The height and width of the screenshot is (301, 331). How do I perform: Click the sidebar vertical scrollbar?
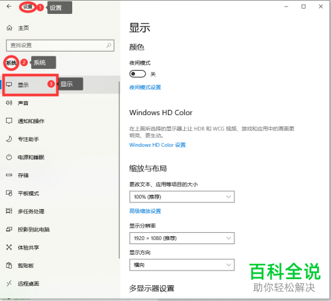[119, 170]
